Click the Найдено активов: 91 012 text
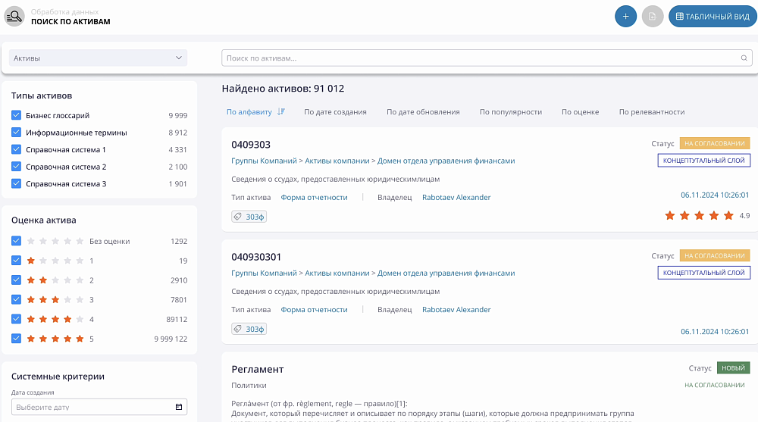 pos(283,89)
